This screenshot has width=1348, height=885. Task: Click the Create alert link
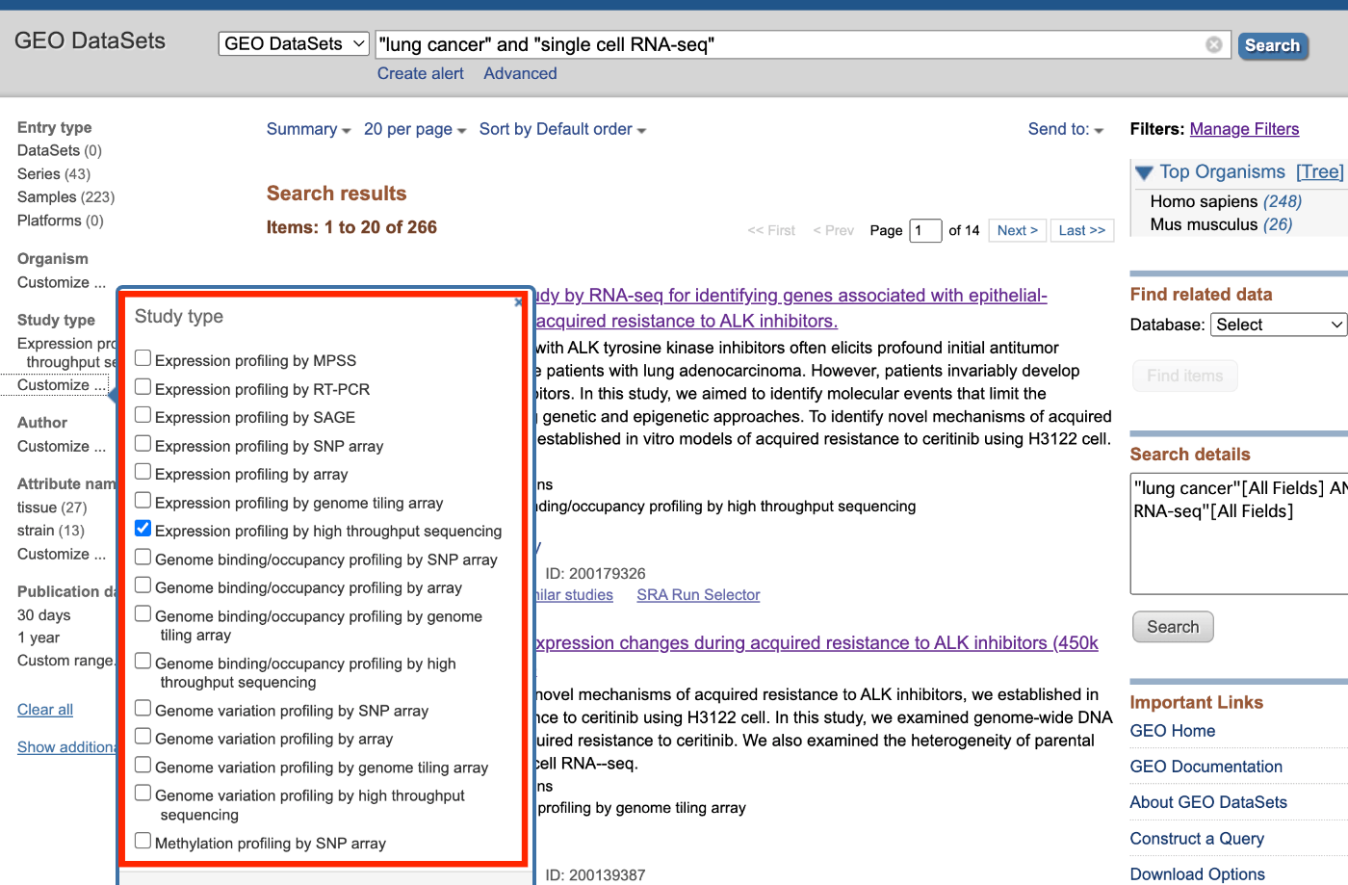pos(420,73)
